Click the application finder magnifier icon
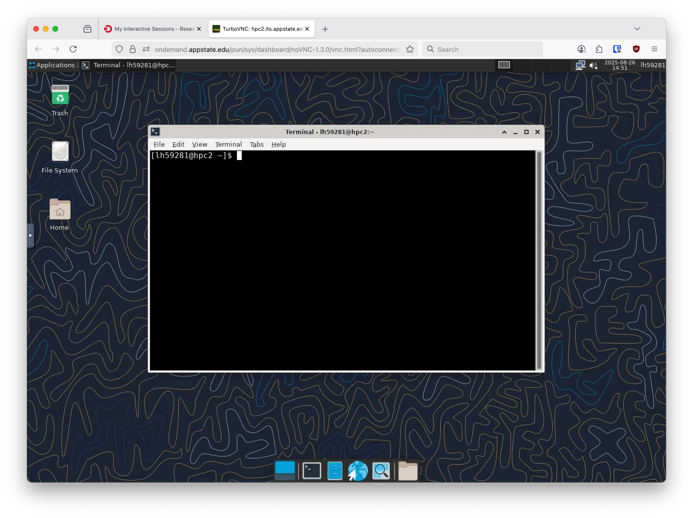 point(381,471)
